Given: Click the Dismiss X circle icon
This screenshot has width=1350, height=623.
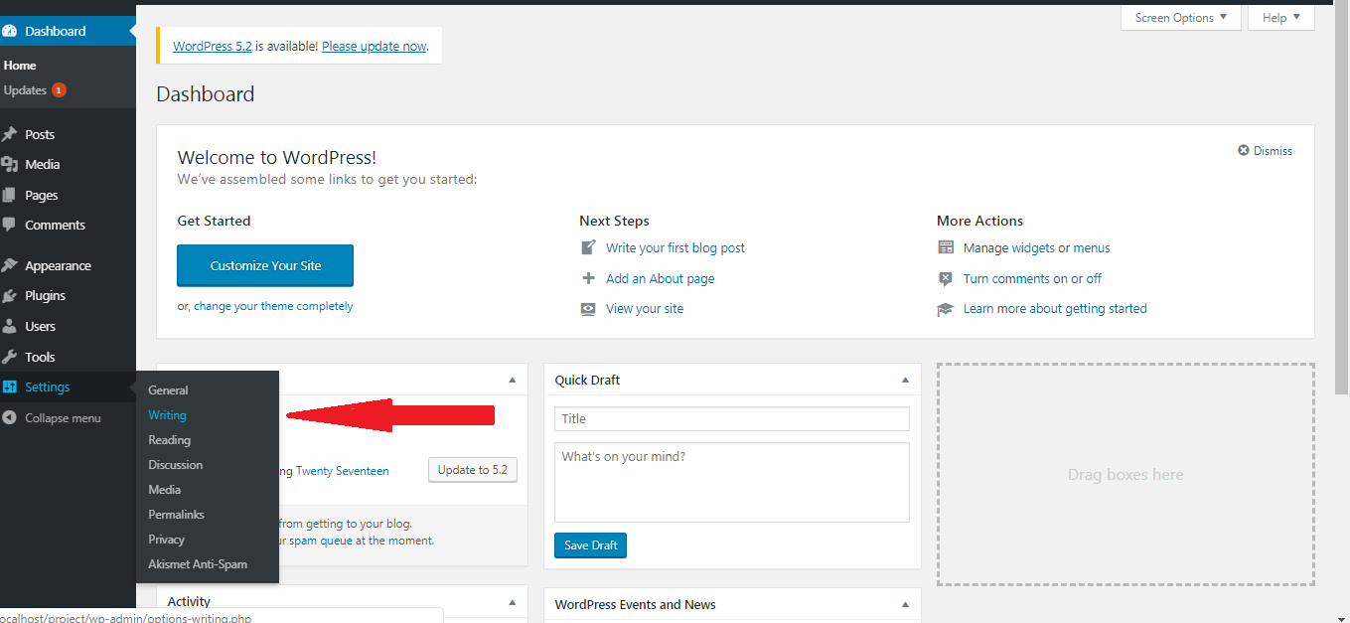Looking at the screenshot, I should [1243, 151].
